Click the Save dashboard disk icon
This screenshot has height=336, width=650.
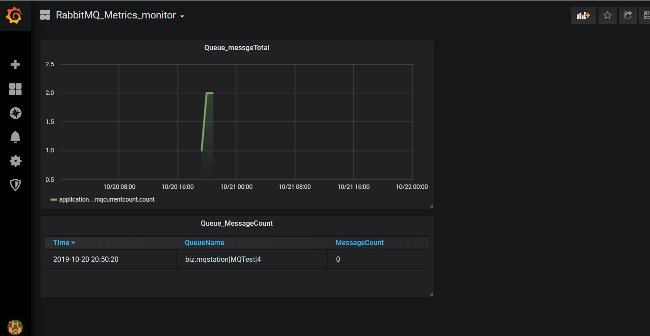click(x=646, y=15)
